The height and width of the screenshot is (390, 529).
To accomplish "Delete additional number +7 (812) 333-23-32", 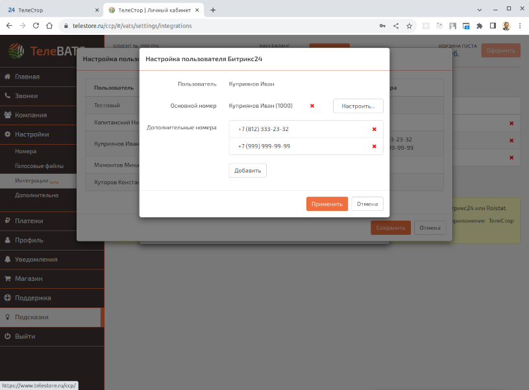I will 374,129.
